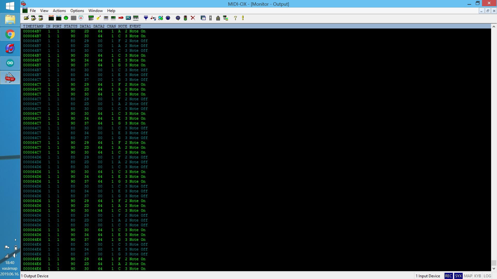Click the grid view toolbar icon
This screenshot has width=497, height=279.
[74, 18]
